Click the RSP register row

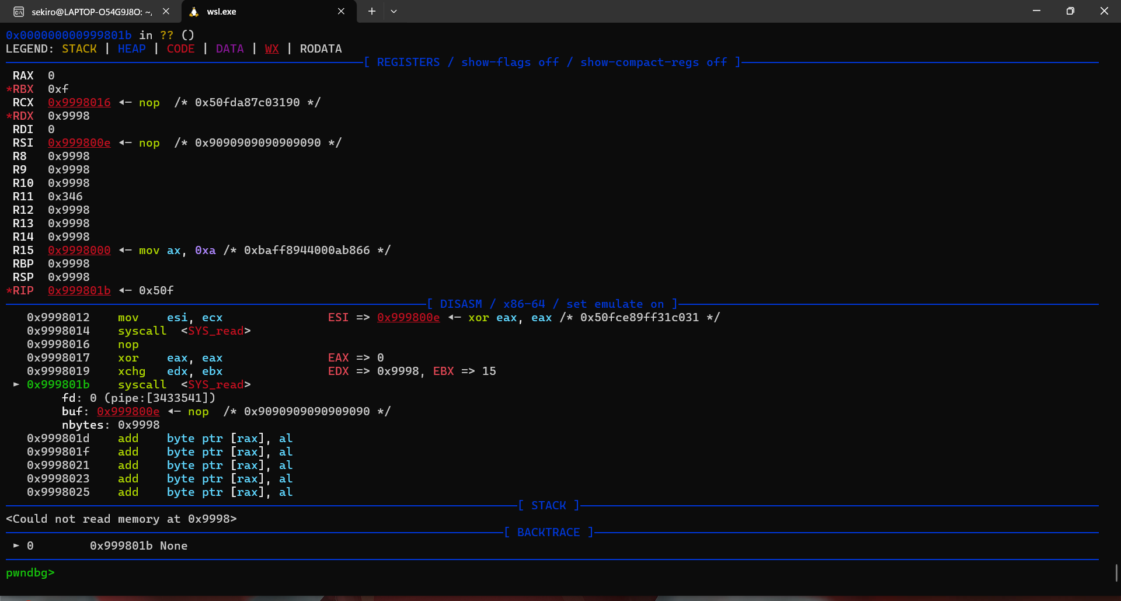pyautogui.click(x=51, y=277)
